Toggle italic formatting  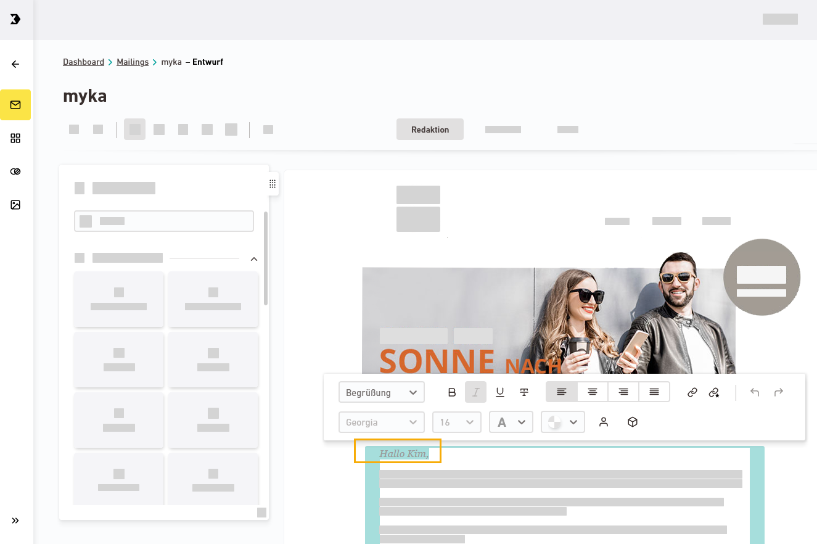475,392
